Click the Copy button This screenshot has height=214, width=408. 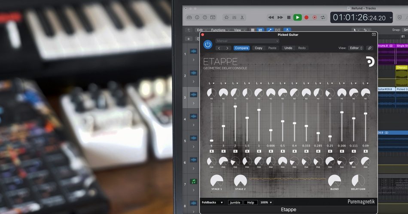point(259,48)
